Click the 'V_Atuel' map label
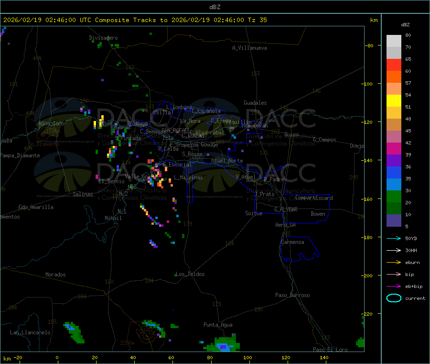430x364 pixels. 246,177
